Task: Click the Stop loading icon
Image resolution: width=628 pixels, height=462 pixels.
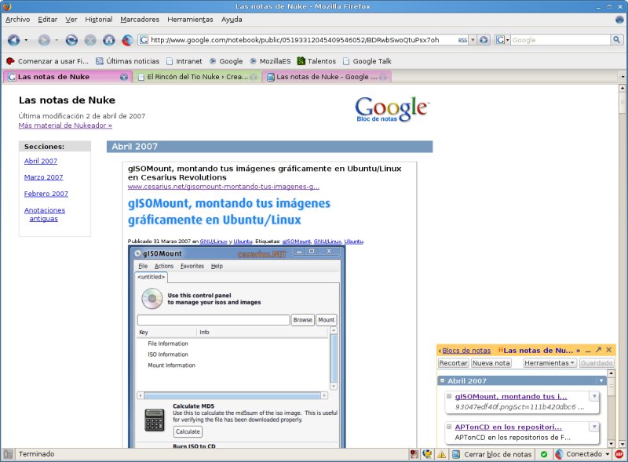Action: click(x=90, y=40)
